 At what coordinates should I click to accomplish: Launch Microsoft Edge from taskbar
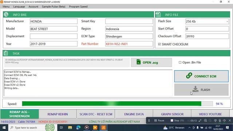78,128
